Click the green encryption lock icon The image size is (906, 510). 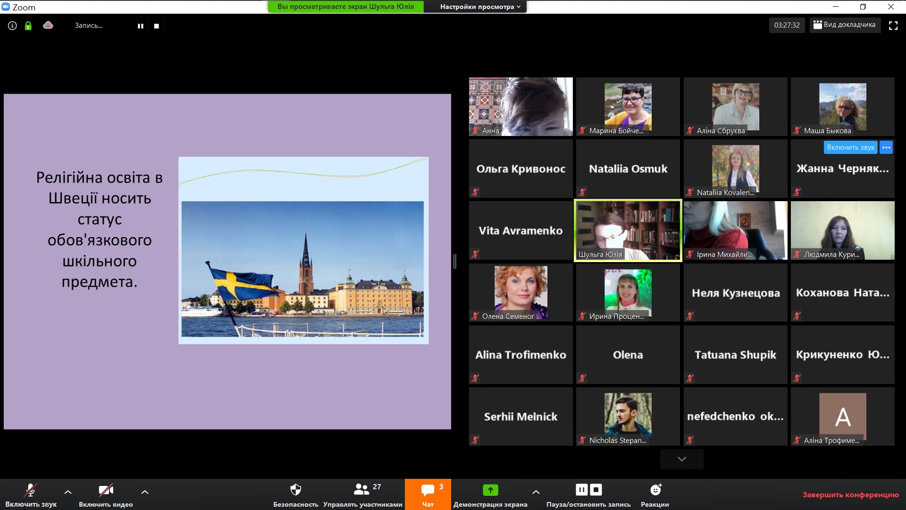tap(28, 25)
